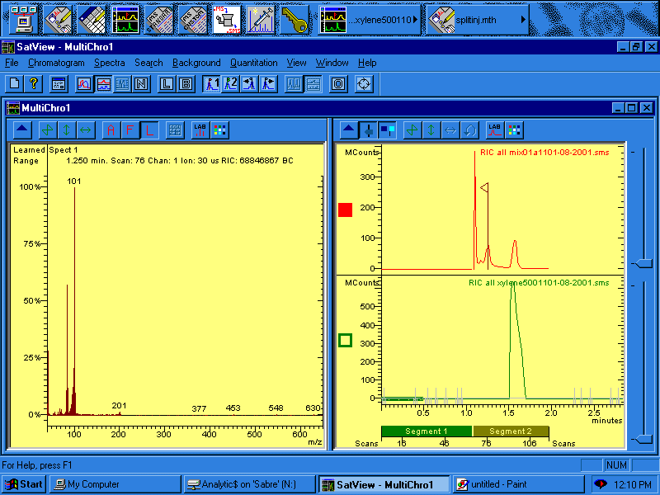The height and width of the screenshot is (495, 660).
Task: Open the MS to SMS file conversion icon
Action: click(x=227, y=19)
